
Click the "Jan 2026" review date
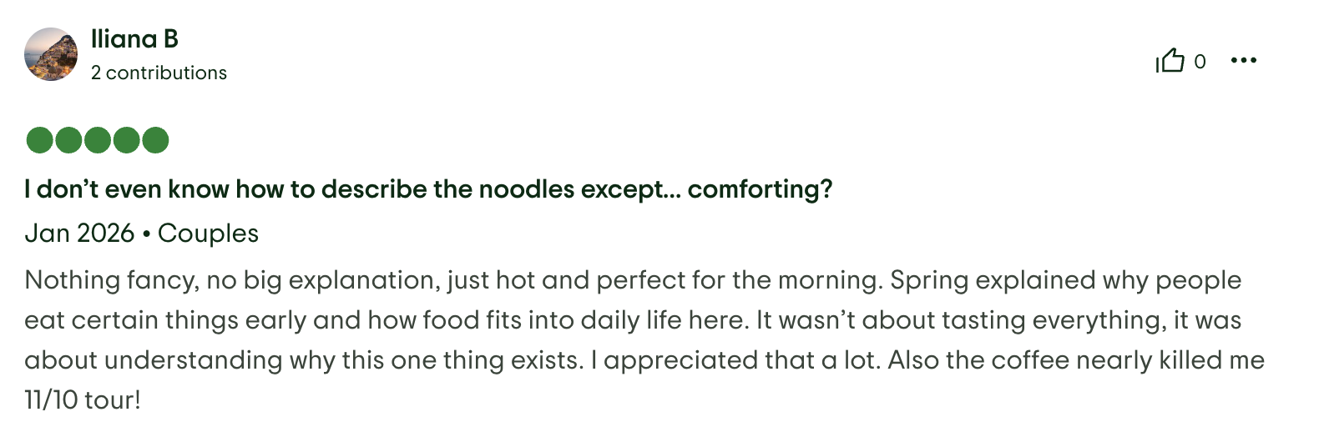tap(79, 234)
